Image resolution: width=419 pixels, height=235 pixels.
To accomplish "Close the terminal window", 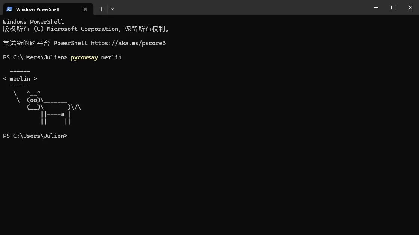I will [410, 8].
